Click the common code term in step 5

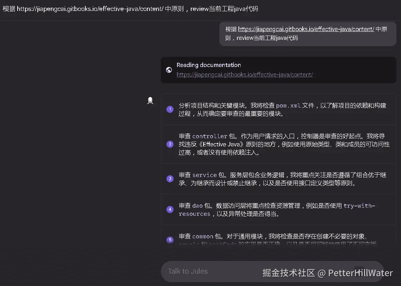[202, 236]
